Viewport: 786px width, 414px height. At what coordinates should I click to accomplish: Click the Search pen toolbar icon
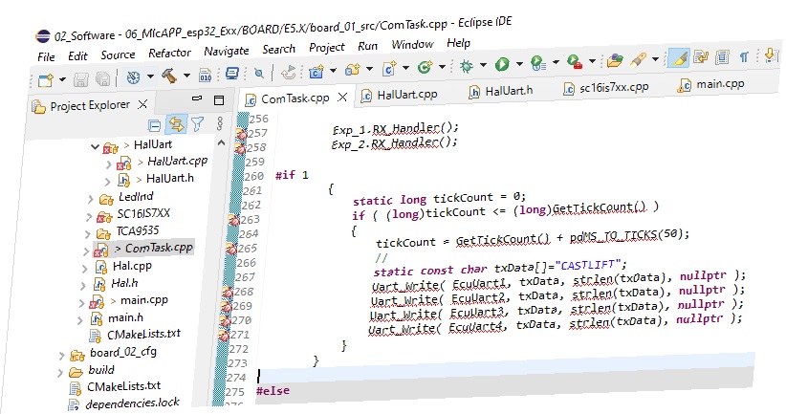[x=638, y=59]
